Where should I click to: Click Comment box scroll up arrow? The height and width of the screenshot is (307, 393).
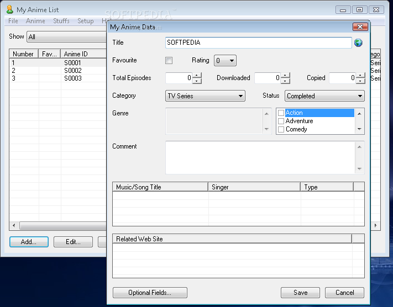pos(359,147)
